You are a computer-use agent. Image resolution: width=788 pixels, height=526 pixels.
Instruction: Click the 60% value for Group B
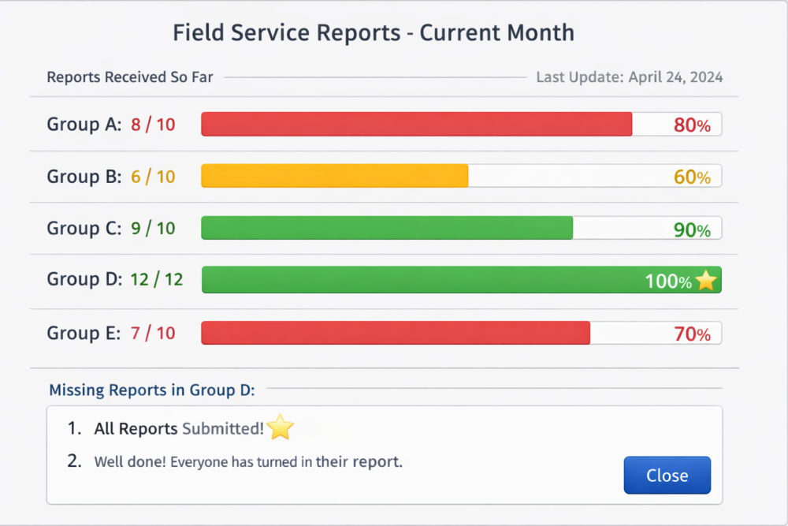(x=692, y=177)
